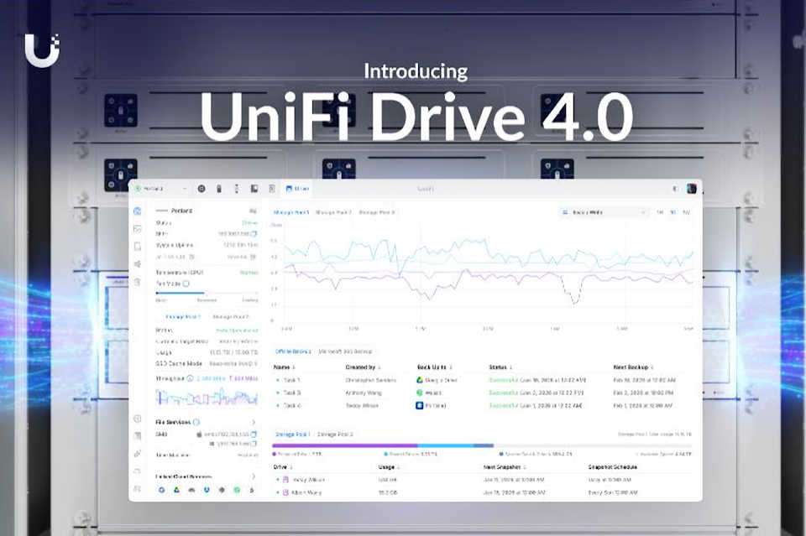Open the circular Network app icon

pyautogui.click(x=201, y=189)
